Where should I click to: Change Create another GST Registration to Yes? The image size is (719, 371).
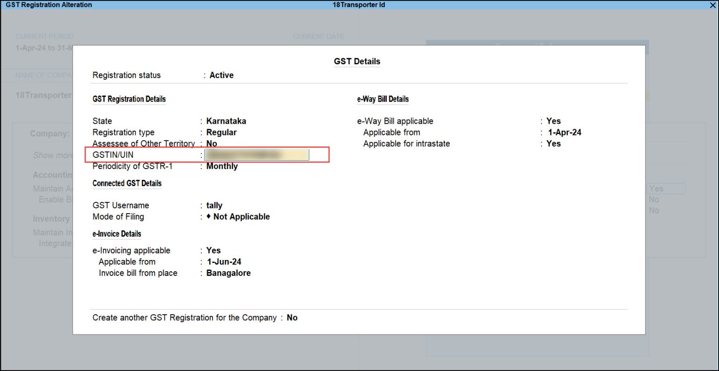292,318
